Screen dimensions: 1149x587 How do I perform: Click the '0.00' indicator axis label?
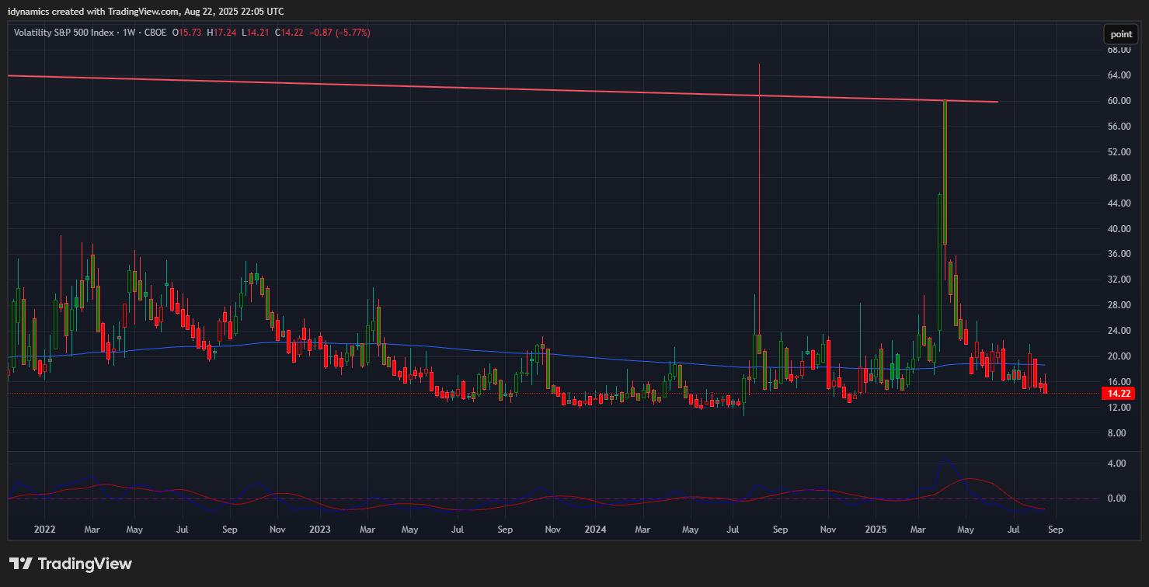tap(1117, 498)
